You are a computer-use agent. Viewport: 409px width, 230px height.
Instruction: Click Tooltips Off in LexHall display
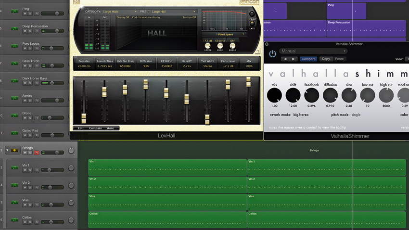(189, 17)
